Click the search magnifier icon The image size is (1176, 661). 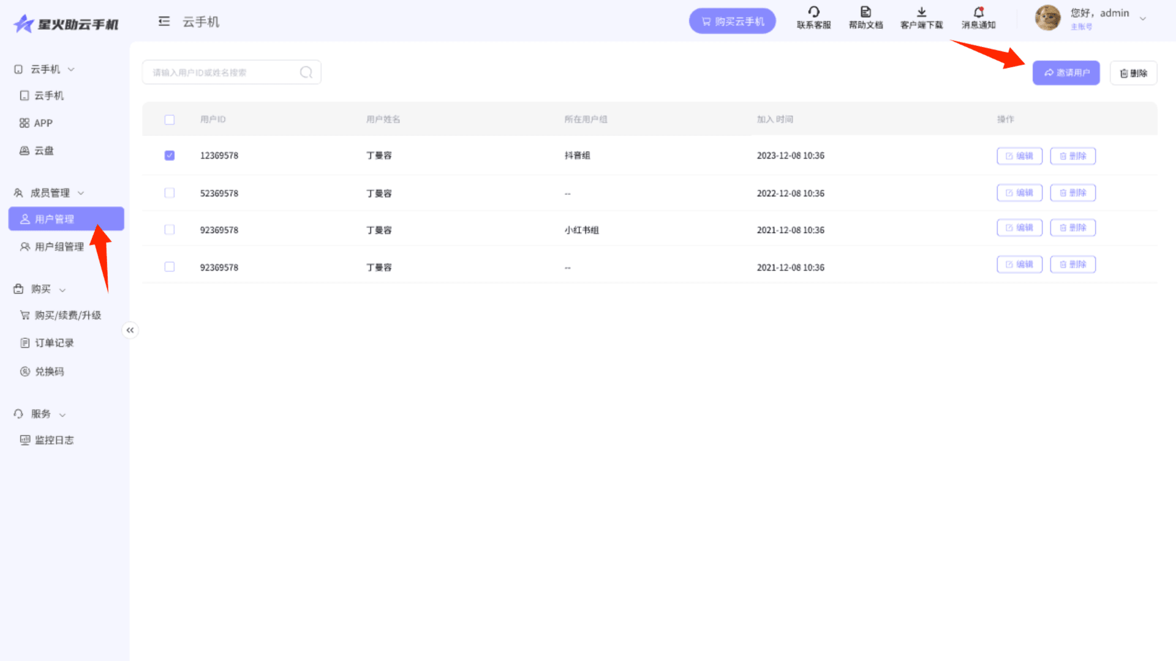tap(306, 73)
